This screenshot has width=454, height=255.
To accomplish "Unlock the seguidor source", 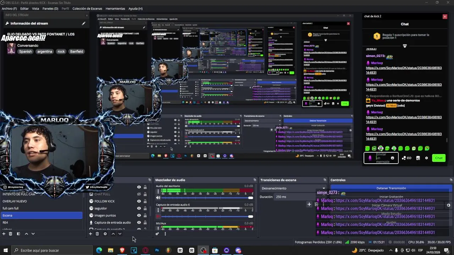I will [145, 208].
